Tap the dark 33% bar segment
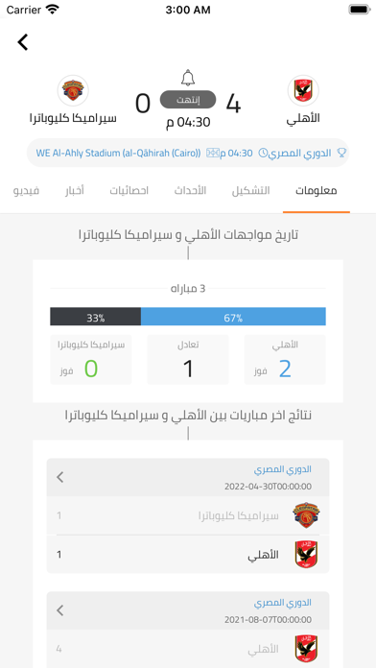The width and height of the screenshot is (376, 668). (x=95, y=317)
